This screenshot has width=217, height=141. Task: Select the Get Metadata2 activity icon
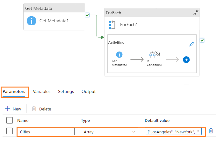[119, 55]
